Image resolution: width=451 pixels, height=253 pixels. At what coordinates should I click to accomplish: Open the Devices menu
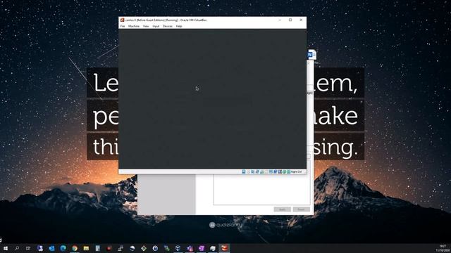[x=168, y=26]
